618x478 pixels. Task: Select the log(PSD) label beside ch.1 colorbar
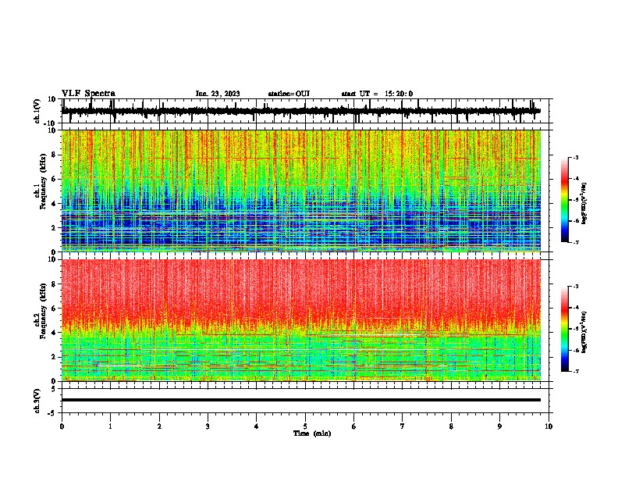(x=584, y=204)
